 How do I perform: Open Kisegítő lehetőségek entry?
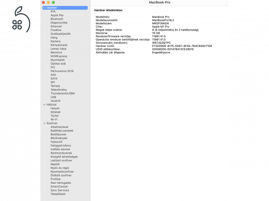(64, 157)
